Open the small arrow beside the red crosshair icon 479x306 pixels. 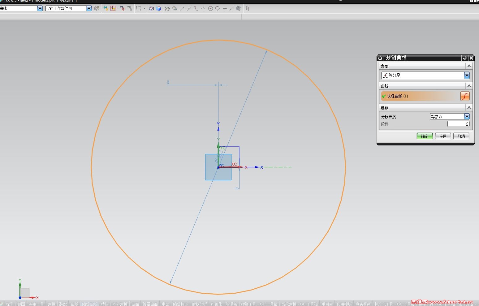pyautogui.click(x=117, y=8)
